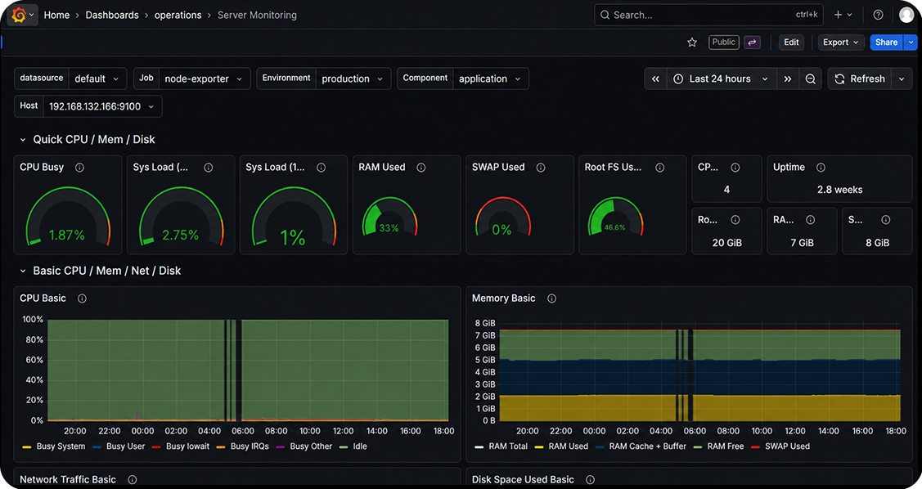The height and width of the screenshot is (489, 922).
Task: Show info for CPU Basic panel
Action: coord(82,298)
